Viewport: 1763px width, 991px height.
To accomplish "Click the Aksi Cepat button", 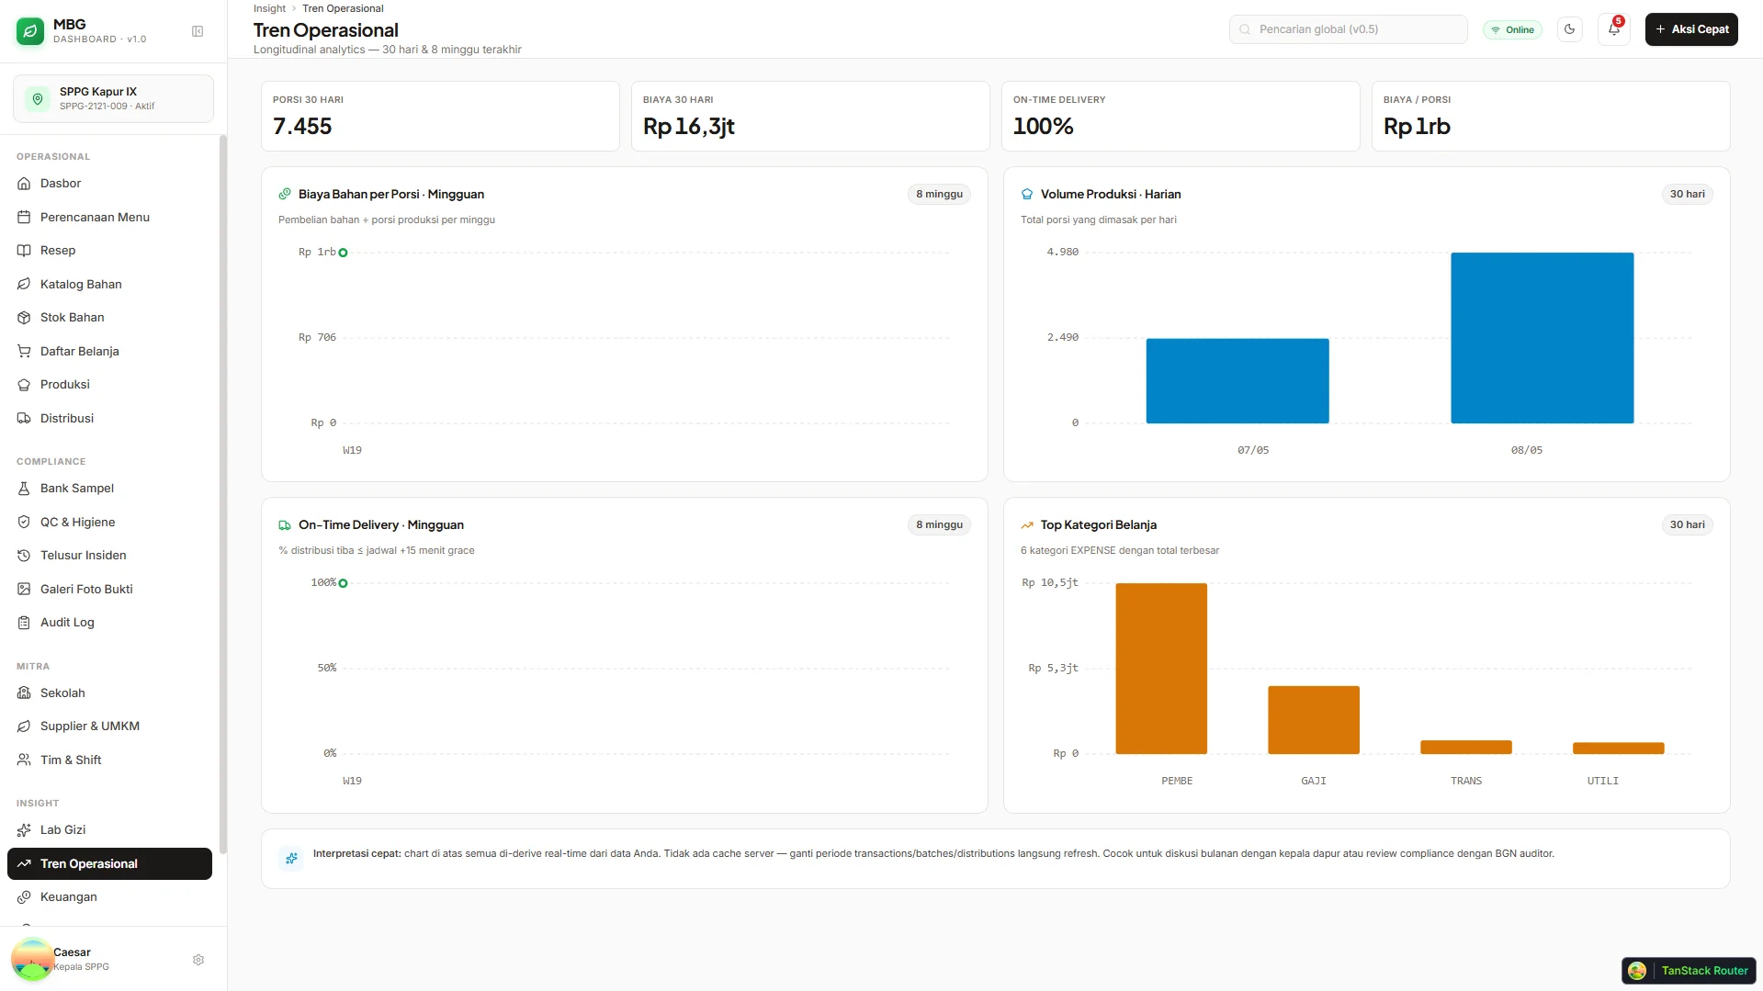I will pos(1691,29).
